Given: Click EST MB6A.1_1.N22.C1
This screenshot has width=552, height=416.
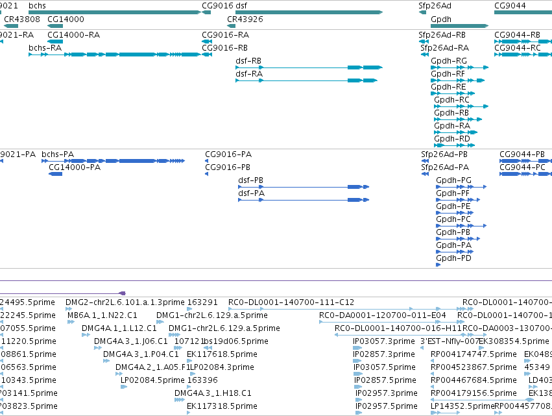Looking at the screenshot, I should coord(102,315).
